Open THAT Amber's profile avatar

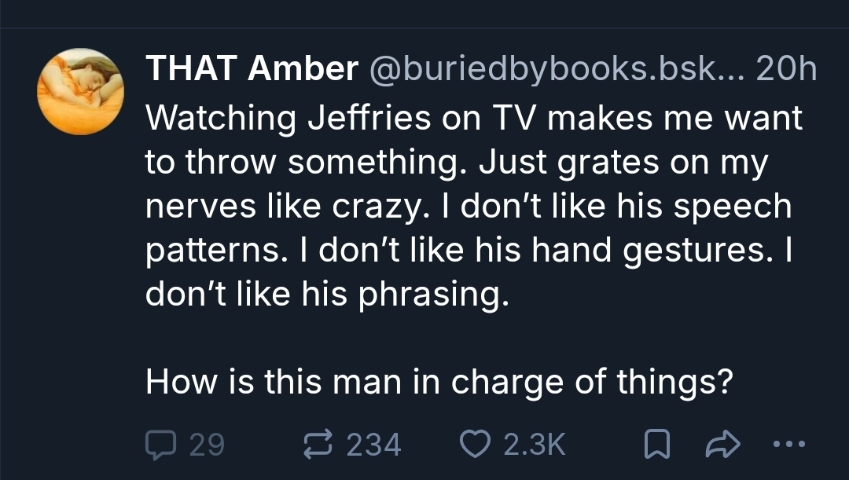coord(80,92)
